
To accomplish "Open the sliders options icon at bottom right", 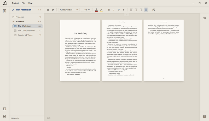I will [x=205, y=117].
